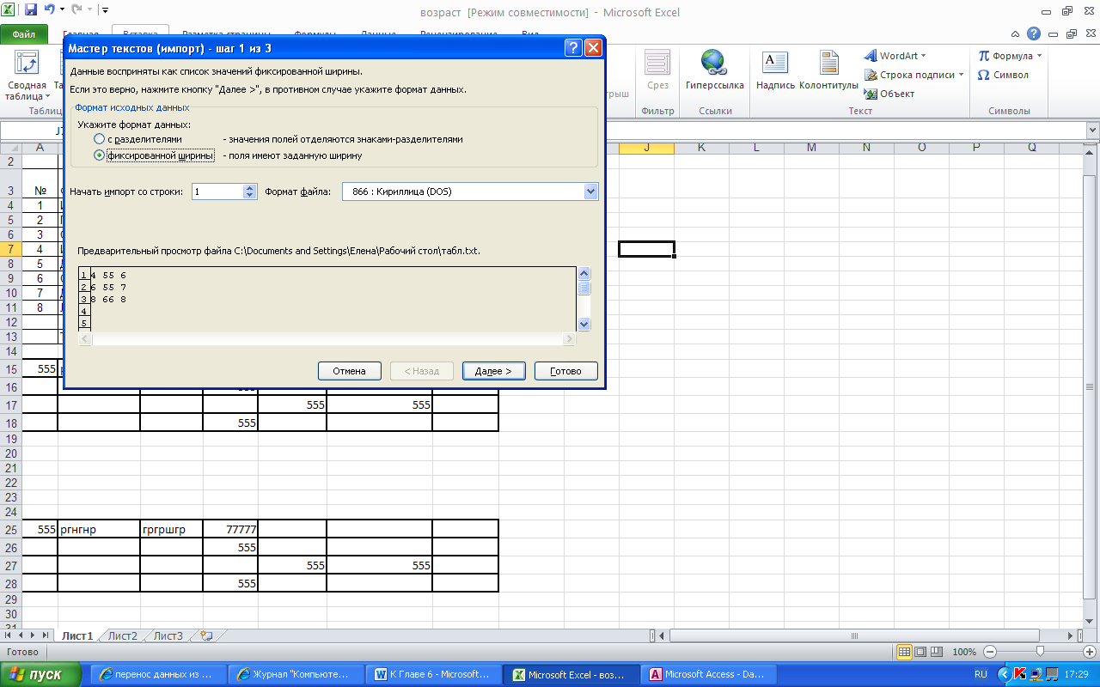
Task: Expand the Строка подписи dropdown arrow
Action: (961, 75)
